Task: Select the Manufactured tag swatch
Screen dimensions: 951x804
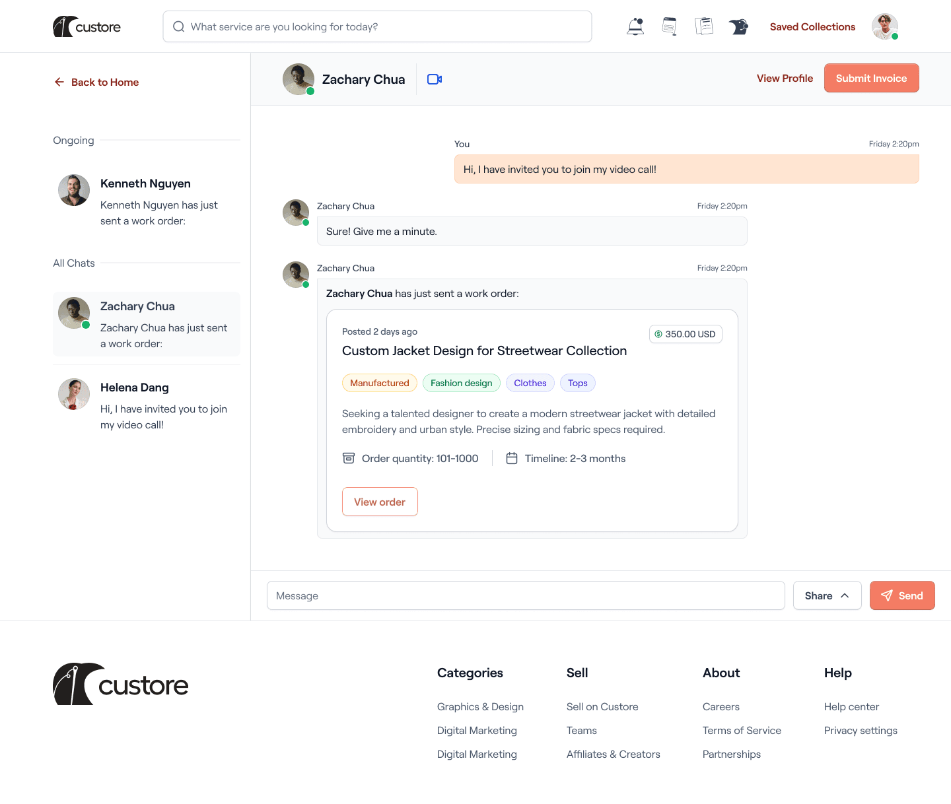Action: 380,383
